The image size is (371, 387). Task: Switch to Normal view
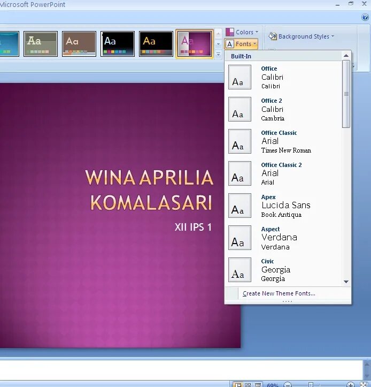[x=238, y=385]
